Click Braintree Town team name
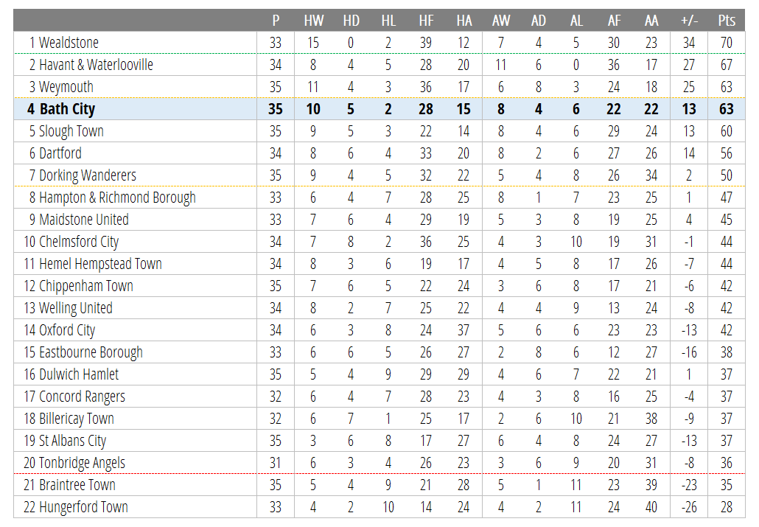This screenshot has width=759, height=527. pyautogui.click(x=77, y=485)
